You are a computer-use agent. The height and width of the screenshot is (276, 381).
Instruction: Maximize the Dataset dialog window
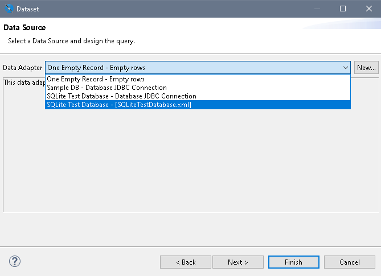pos(343,9)
